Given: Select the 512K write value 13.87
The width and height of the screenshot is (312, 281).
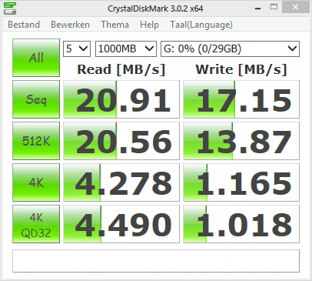Looking at the screenshot, I should click(x=241, y=141).
